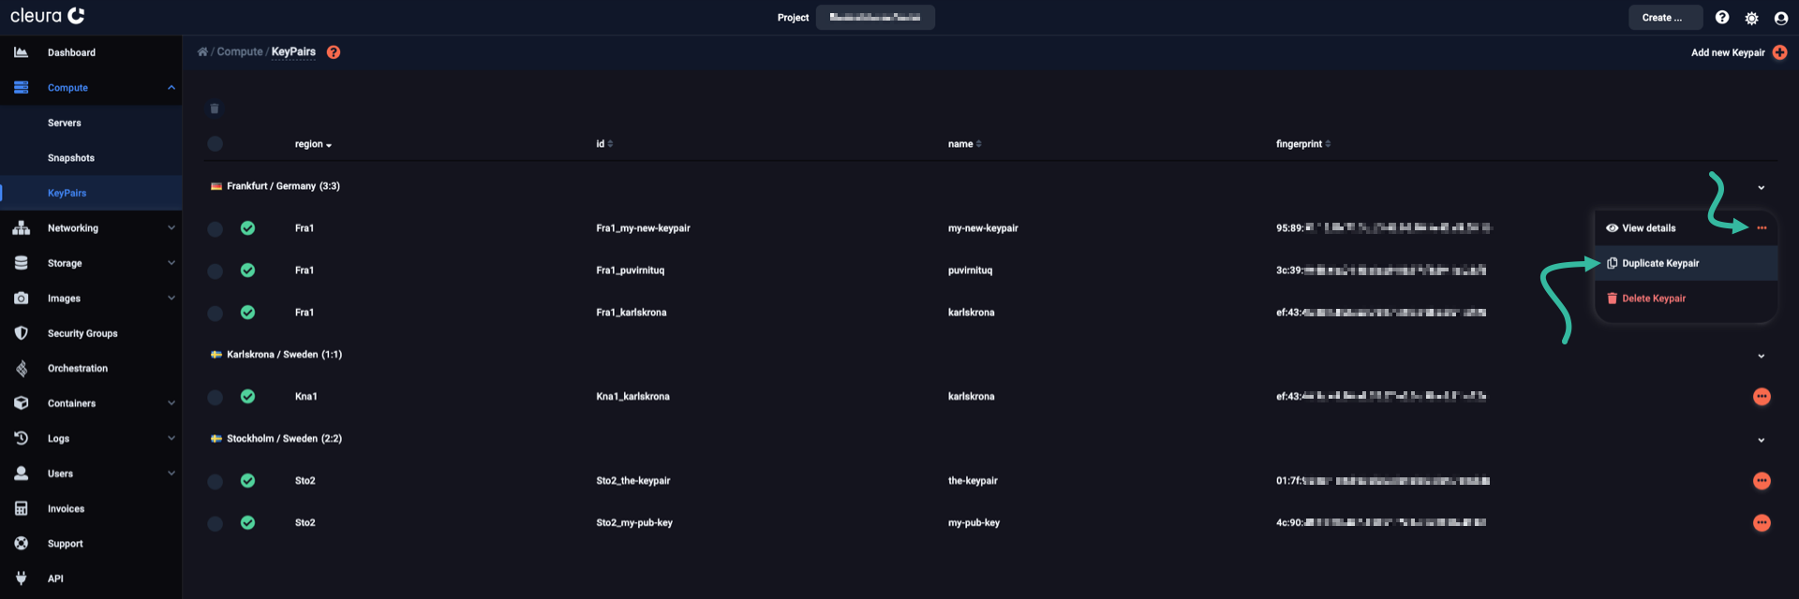Sort table by id column

pos(604,144)
